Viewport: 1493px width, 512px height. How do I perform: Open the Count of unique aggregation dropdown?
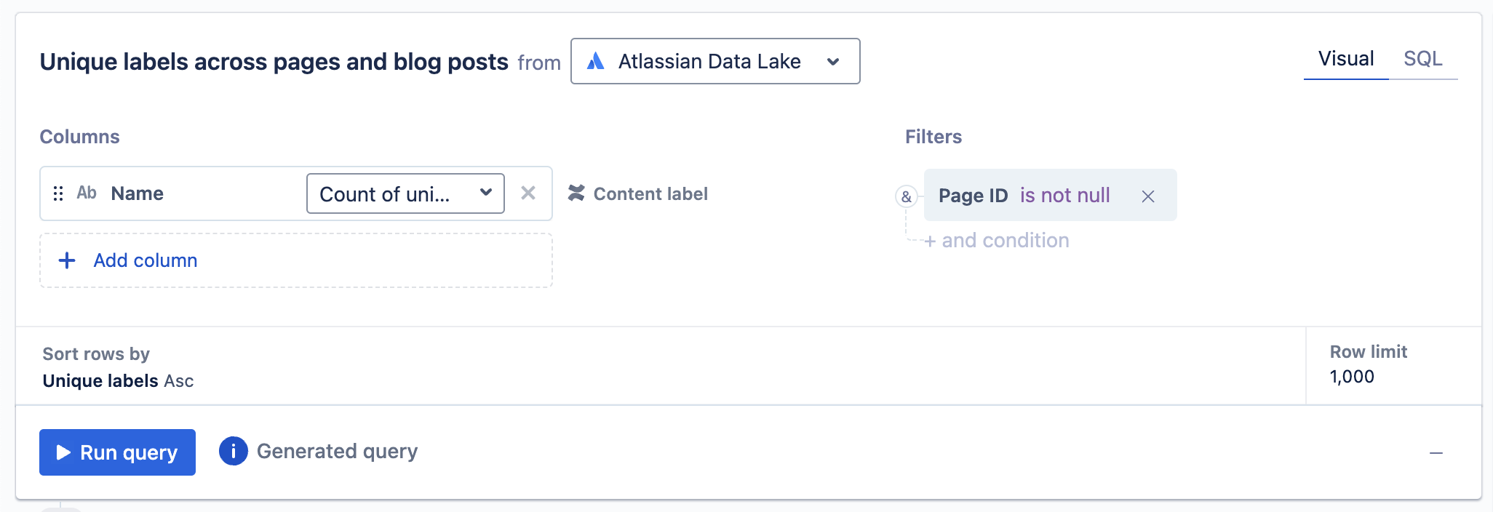point(405,193)
